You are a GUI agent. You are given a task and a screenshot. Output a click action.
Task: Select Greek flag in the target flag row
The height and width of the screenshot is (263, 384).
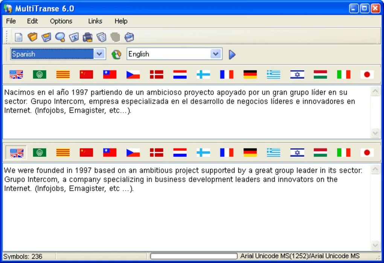tap(274, 153)
